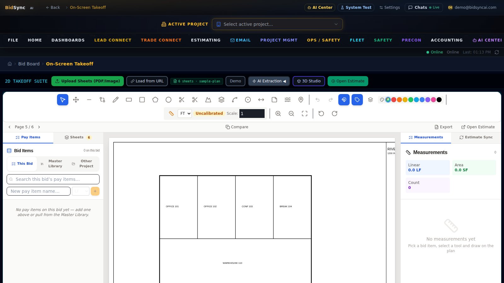Click Upload Sheets (PDF/Image) button
Viewport: 504px width, 283px height.
[88, 81]
